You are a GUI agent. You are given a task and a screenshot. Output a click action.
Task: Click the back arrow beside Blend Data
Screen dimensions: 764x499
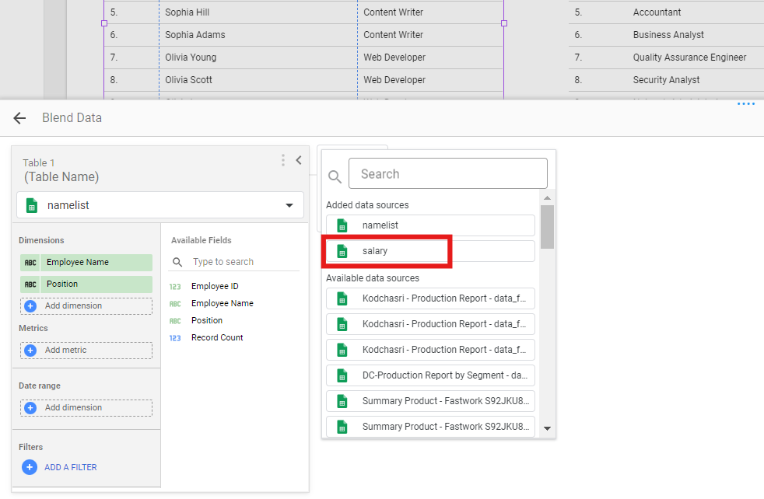coord(19,118)
